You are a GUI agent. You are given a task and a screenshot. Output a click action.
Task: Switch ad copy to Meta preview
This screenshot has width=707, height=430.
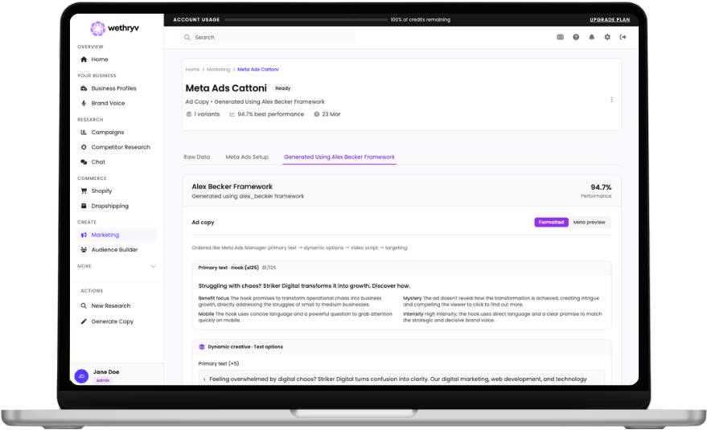[x=589, y=222]
